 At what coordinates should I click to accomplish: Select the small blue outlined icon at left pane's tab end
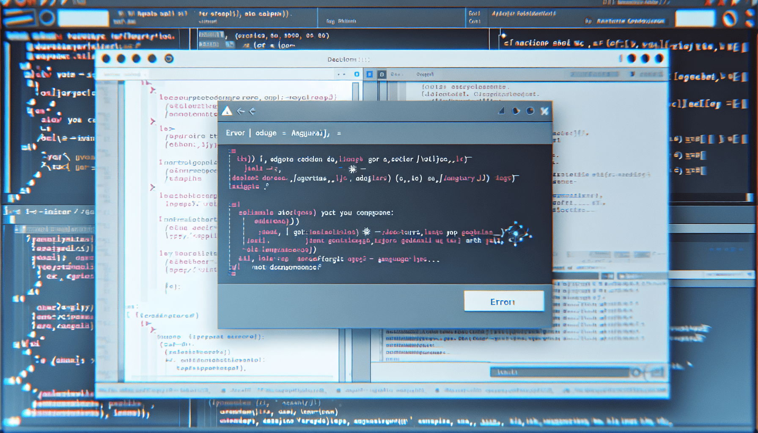[357, 74]
